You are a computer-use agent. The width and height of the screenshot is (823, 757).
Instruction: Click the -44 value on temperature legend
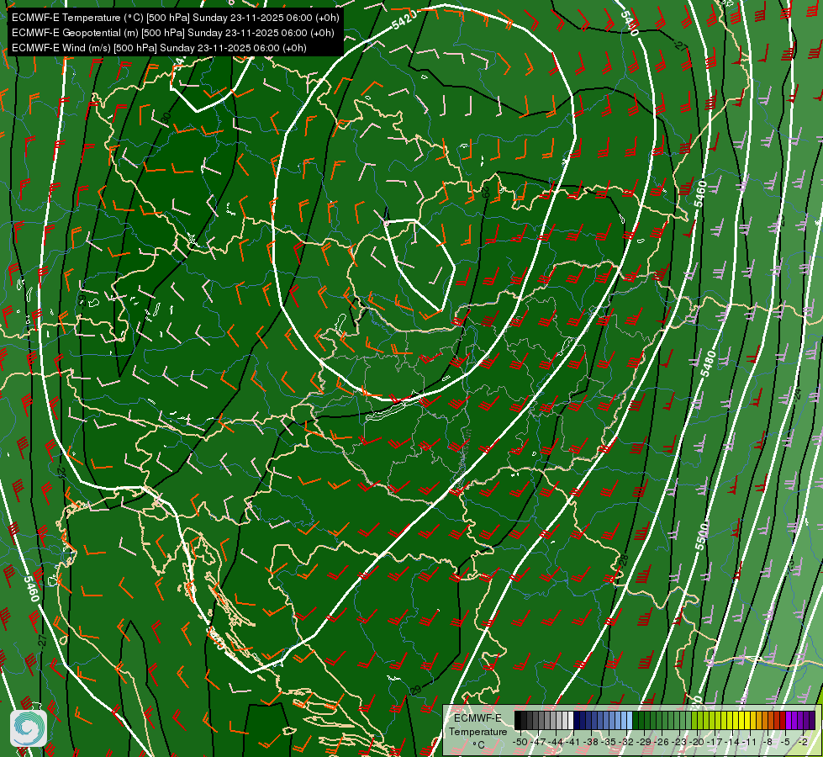pos(556,742)
